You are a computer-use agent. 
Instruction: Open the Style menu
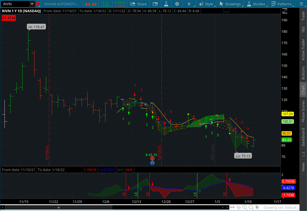pyautogui.click(x=207, y=4)
